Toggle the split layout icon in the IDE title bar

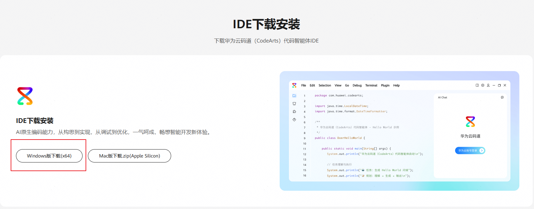[x=477, y=85]
